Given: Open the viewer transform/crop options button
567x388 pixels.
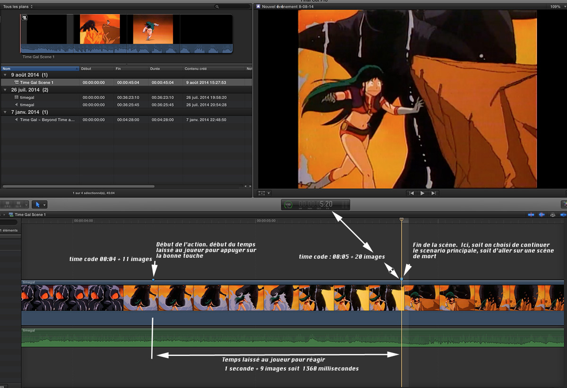Looking at the screenshot, I should [x=264, y=193].
